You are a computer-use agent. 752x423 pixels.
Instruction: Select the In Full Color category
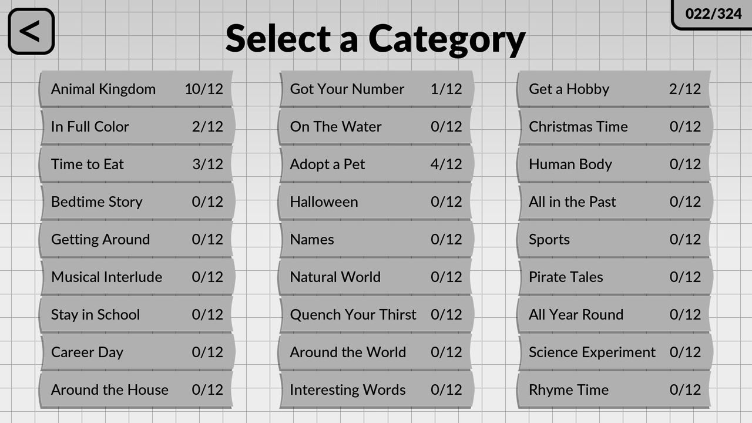pyautogui.click(x=136, y=127)
